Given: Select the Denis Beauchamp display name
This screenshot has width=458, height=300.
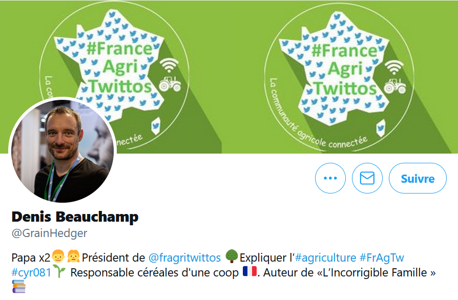Looking at the screenshot, I should (x=75, y=217).
